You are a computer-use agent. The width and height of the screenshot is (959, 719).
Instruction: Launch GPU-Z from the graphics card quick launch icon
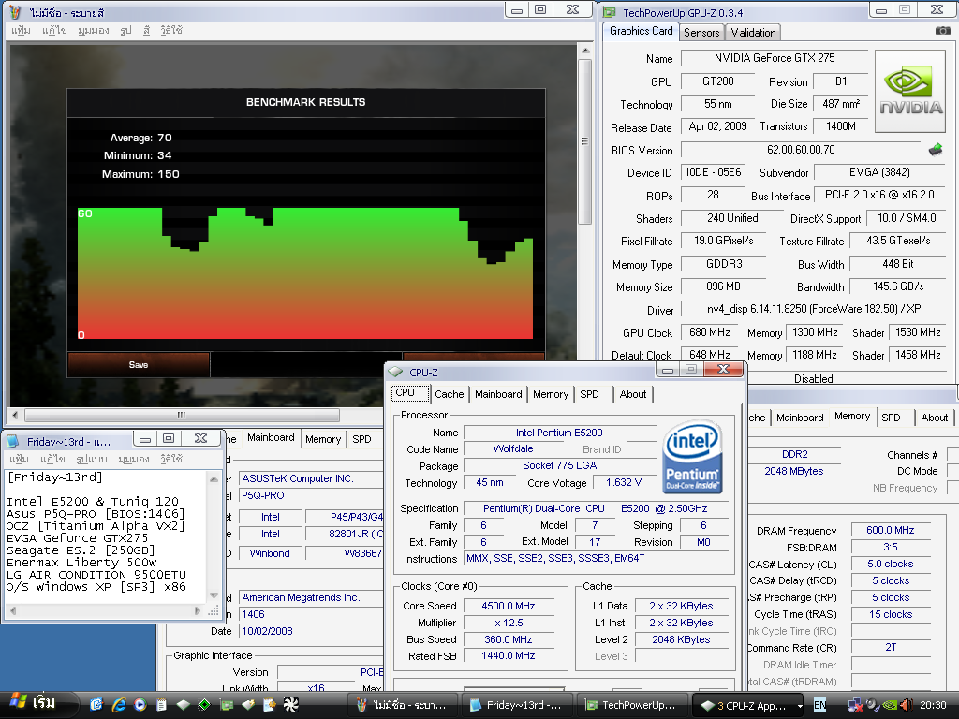[227, 705]
